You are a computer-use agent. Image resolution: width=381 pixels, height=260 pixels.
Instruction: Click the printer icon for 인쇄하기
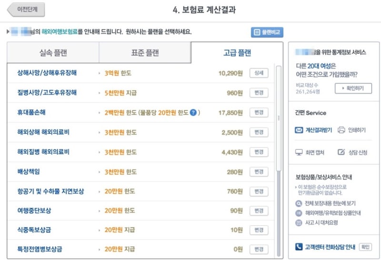[341, 130]
